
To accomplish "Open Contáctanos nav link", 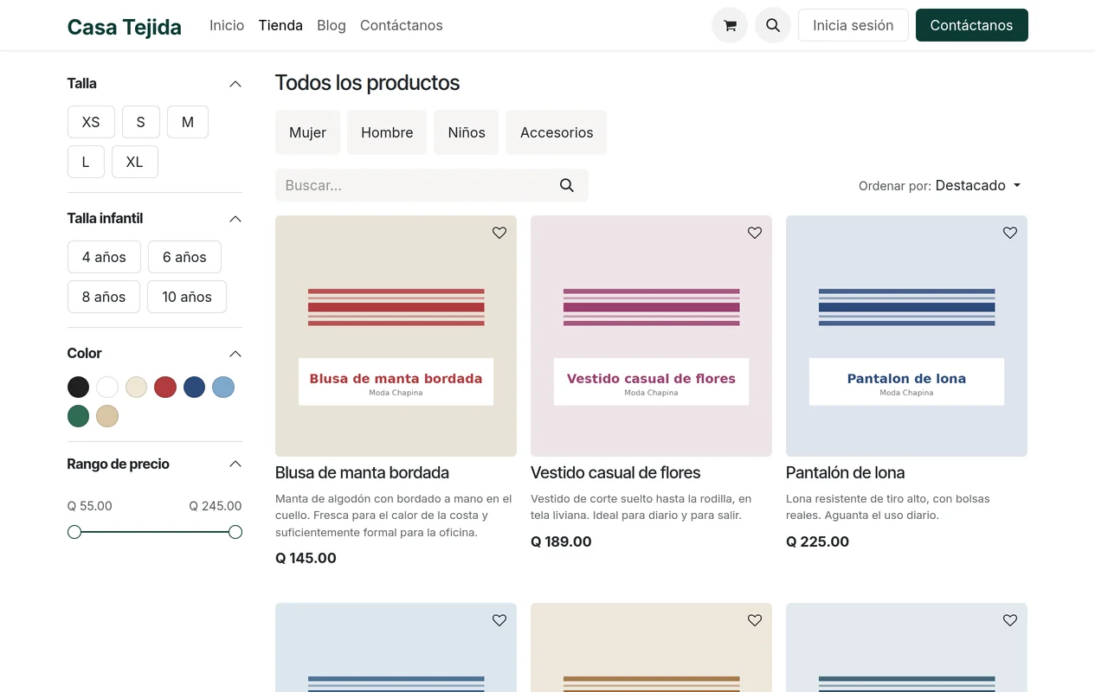I will tap(402, 25).
